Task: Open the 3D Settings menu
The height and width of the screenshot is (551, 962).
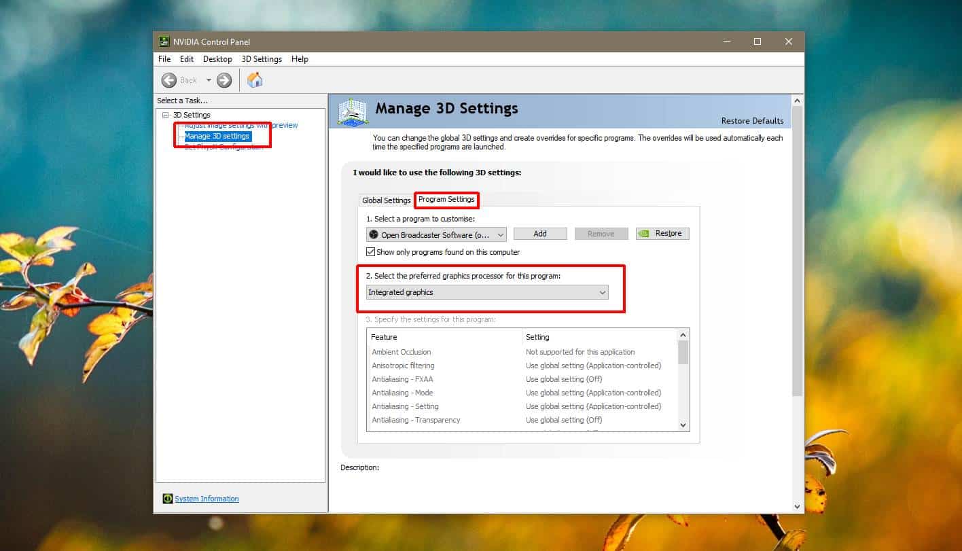Action: pos(262,59)
